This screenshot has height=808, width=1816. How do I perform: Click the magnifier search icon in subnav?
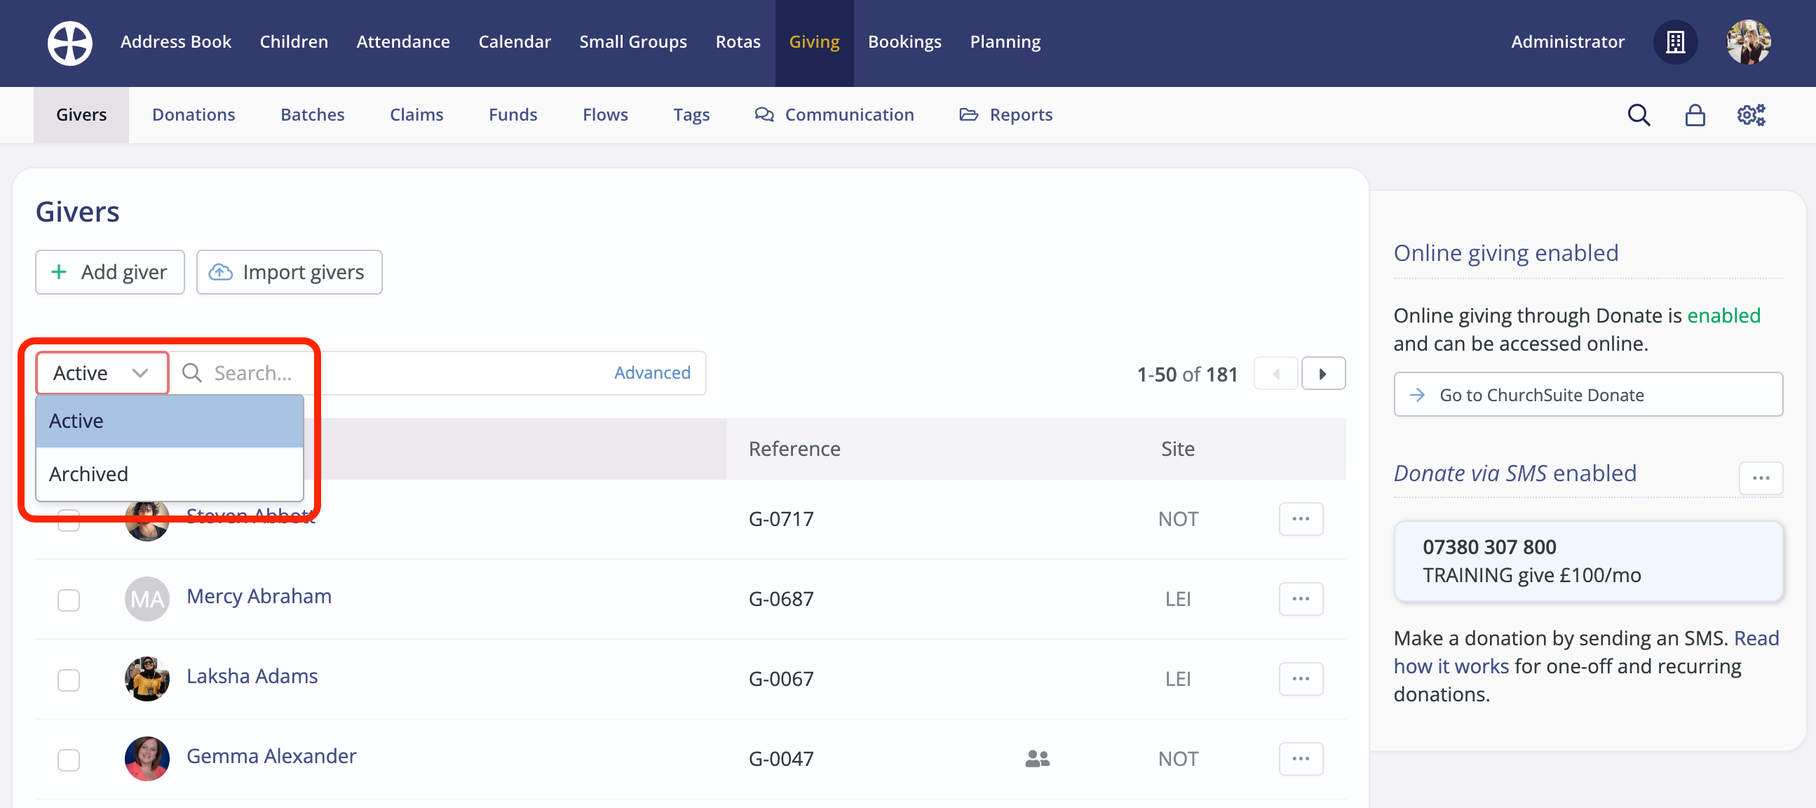tap(1639, 115)
